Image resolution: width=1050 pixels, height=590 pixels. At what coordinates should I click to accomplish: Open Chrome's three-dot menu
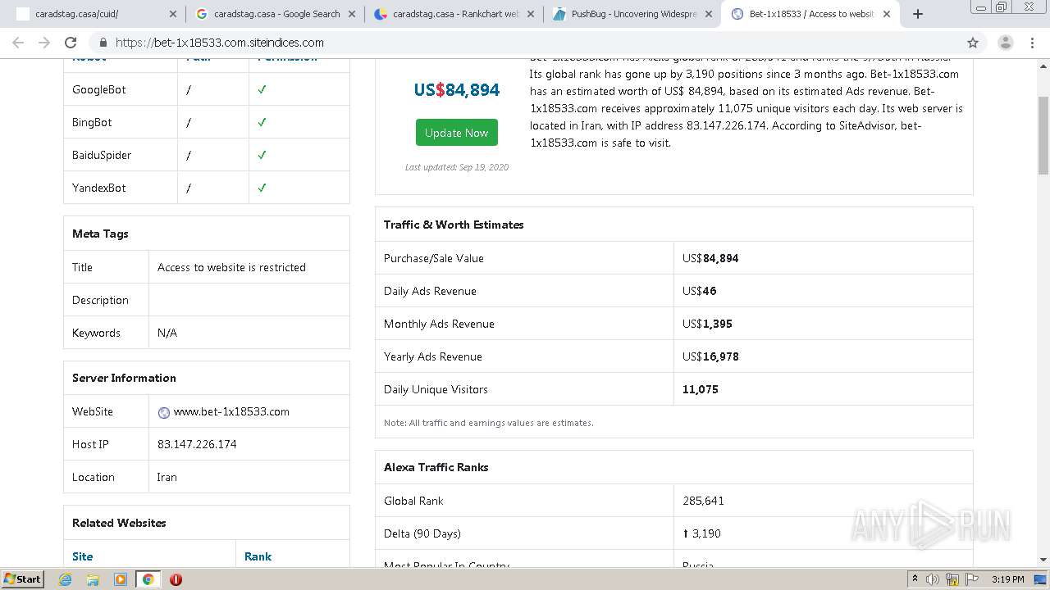pyautogui.click(x=1032, y=43)
